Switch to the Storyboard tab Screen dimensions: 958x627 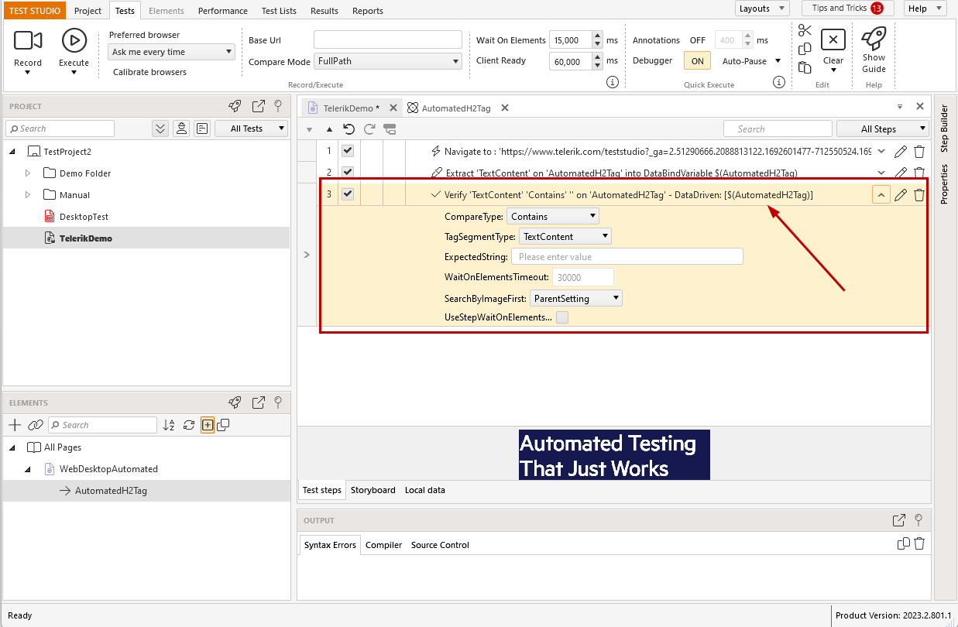pyautogui.click(x=373, y=490)
